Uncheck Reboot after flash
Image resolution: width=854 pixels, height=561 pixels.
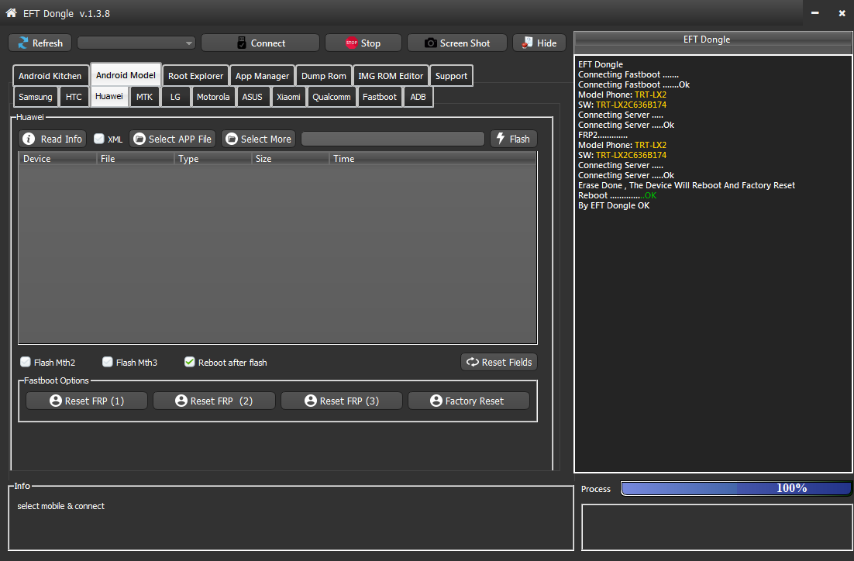[x=190, y=362]
